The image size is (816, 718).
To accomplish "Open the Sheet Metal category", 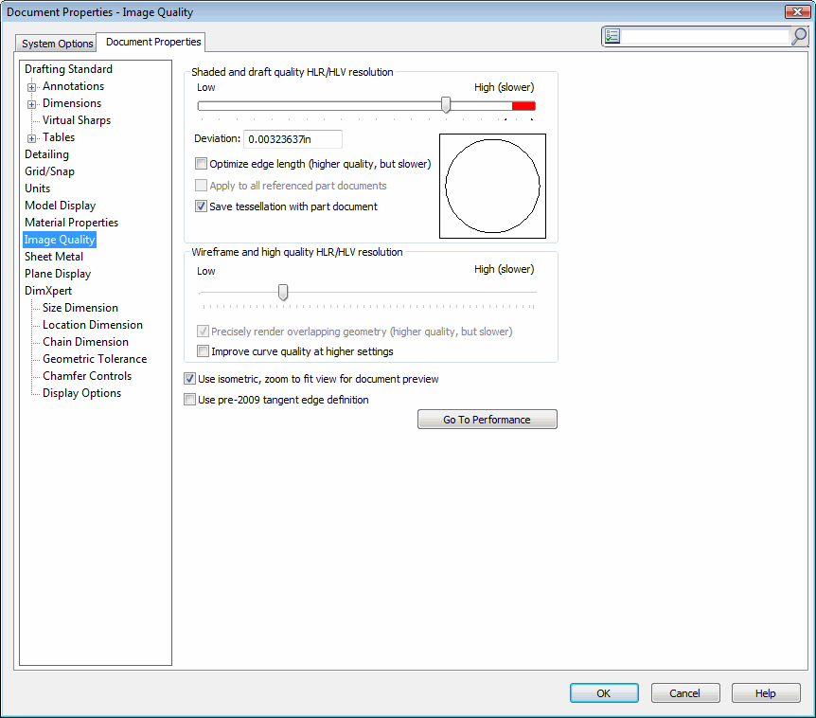I will [x=54, y=257].
